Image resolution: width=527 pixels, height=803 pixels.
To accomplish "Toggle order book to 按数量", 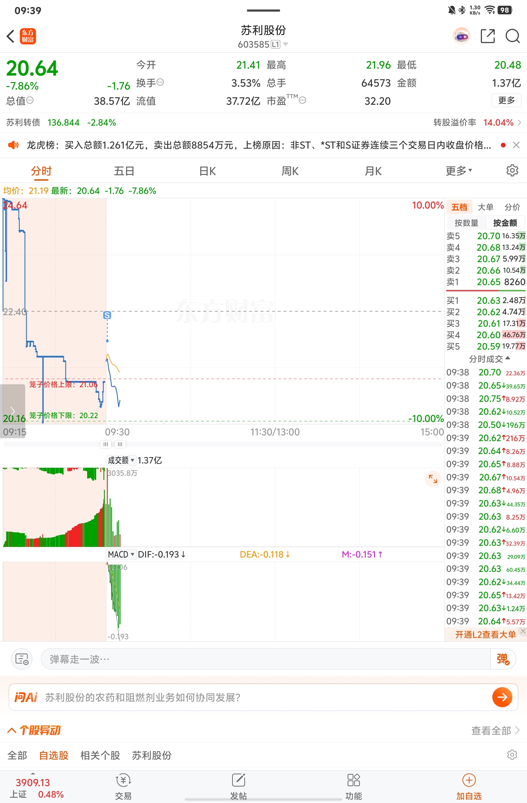I will click(x=466, y=223).
